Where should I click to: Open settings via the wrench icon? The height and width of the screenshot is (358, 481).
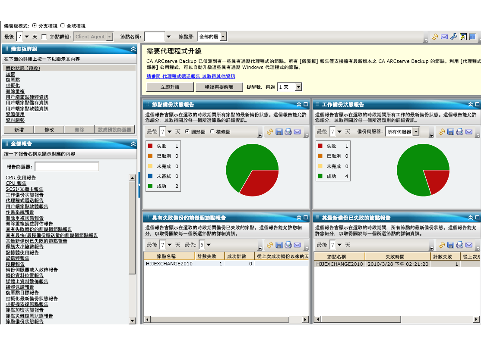453,37
